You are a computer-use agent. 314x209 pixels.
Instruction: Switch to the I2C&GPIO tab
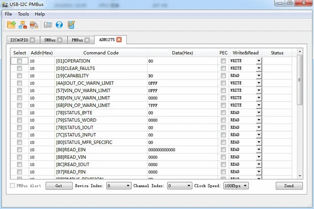[x=19, y=40]
